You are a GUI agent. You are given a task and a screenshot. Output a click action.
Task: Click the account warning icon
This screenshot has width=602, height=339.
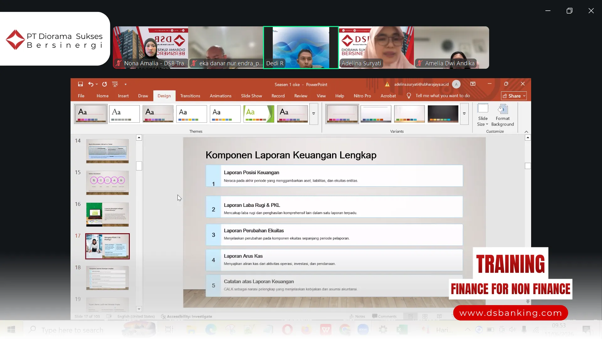click(x=387, y=84)
